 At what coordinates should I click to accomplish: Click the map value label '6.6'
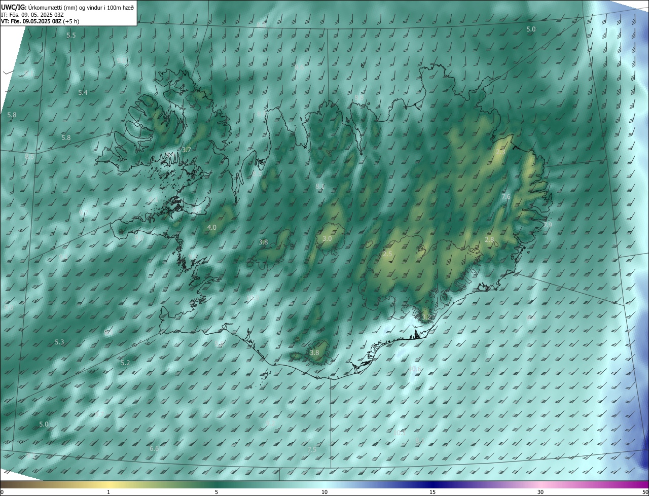(x=154, y=449)
